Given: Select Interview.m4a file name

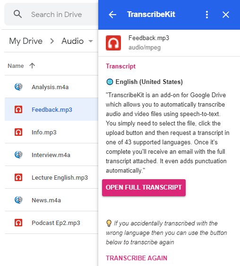Looking at the screenshot, I should tap(51, 155).
